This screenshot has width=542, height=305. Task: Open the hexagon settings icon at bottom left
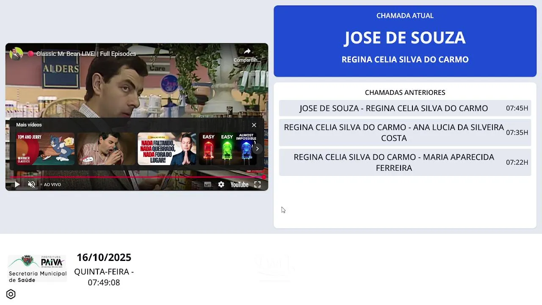tap(11, 294)
